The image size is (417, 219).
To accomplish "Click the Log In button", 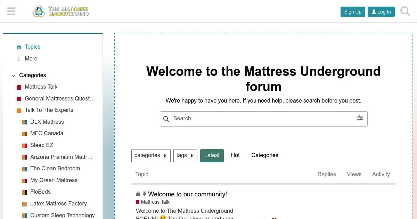I will (381, 12).
